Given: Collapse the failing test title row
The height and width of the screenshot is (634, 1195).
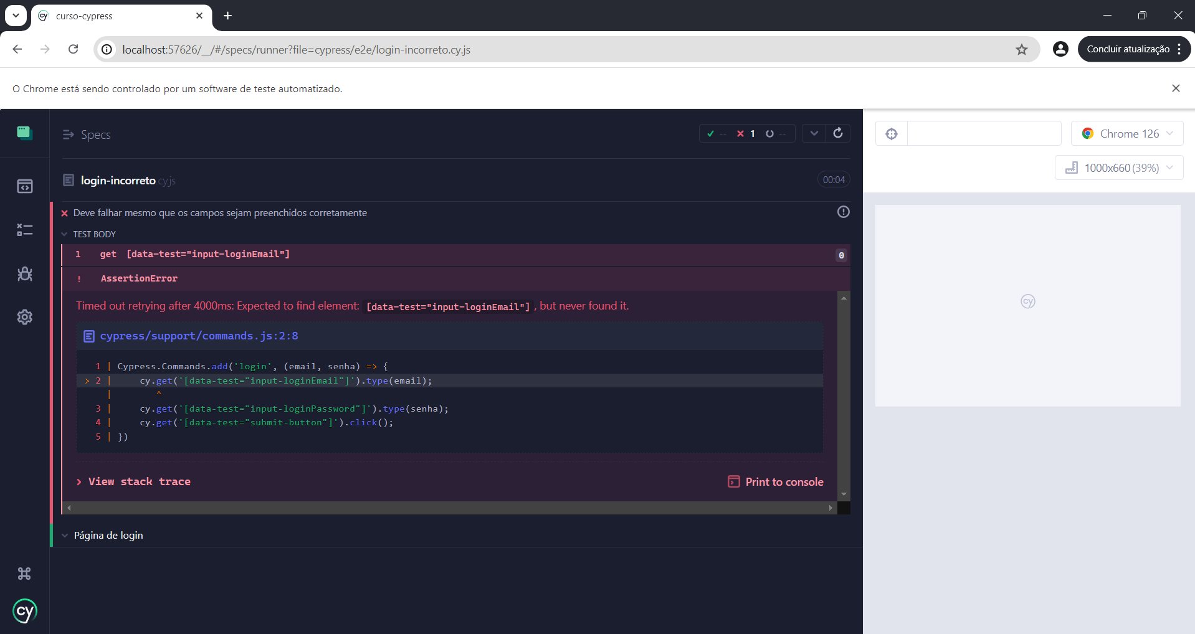Looking at the screenshot, I should pos(220,213).
